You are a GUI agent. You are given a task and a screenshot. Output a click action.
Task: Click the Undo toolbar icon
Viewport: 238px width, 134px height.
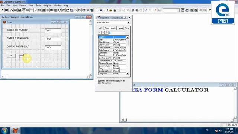(146, 10)
